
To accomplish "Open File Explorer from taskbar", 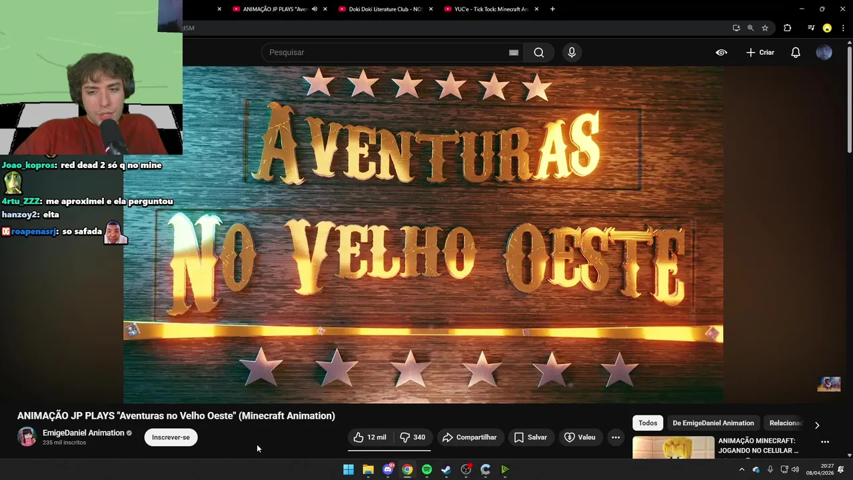I will (368, 469).
